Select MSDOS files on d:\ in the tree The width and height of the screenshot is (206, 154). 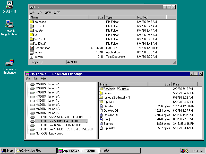point(48,92)
